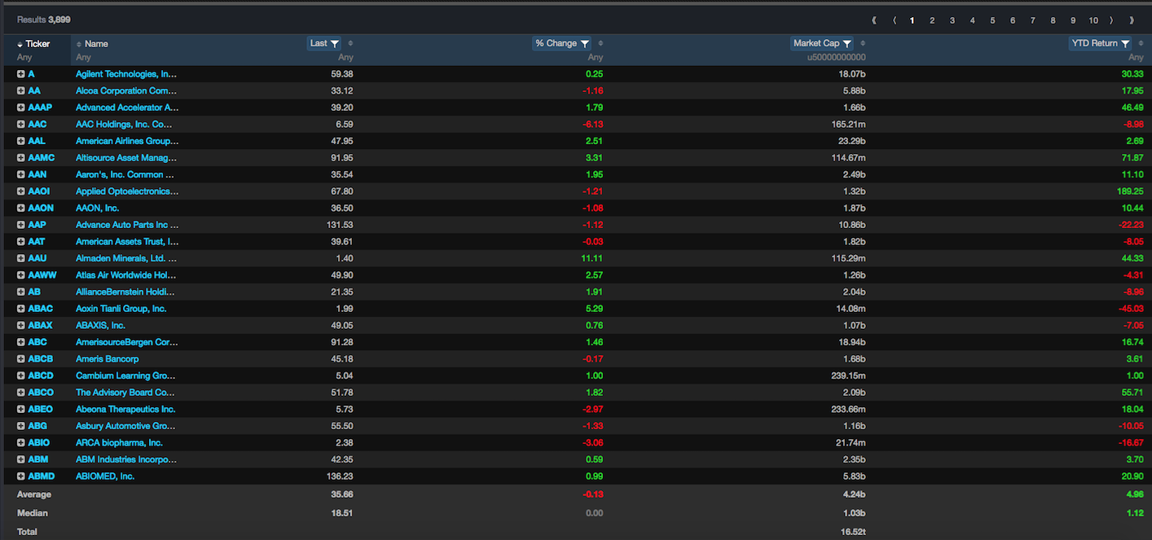Expand the AAP Advance Auto Parts row
The width and height of the screenshot is (1152, 540).
point(21,225)
